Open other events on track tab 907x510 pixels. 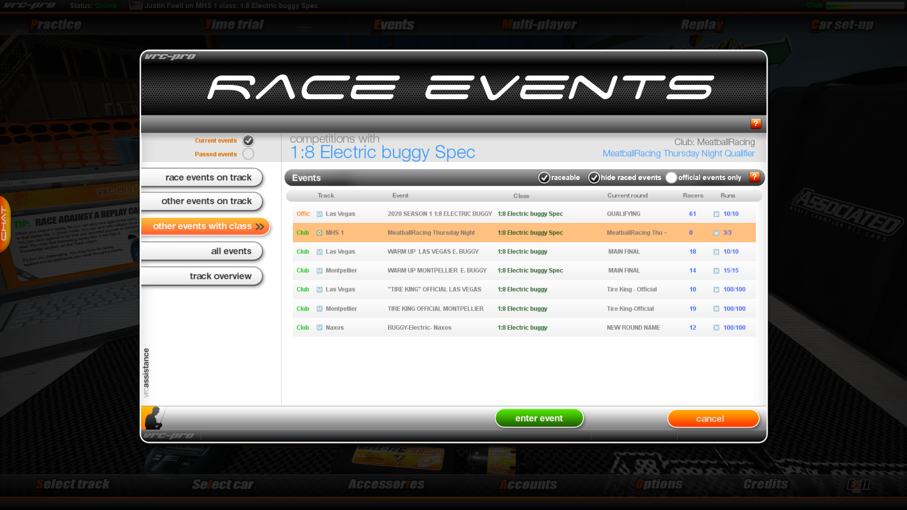coord(202,201)
